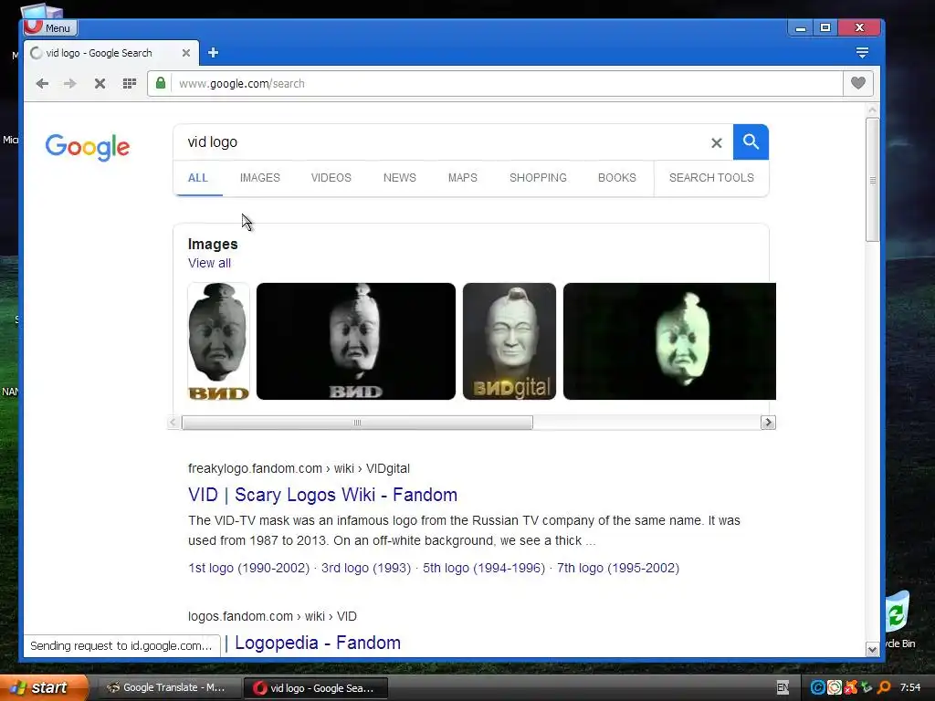935x701 pixels.
Task: Select the vid logo Google Search taskbar button
Action: pyautogui.click(x=316, y=688)
